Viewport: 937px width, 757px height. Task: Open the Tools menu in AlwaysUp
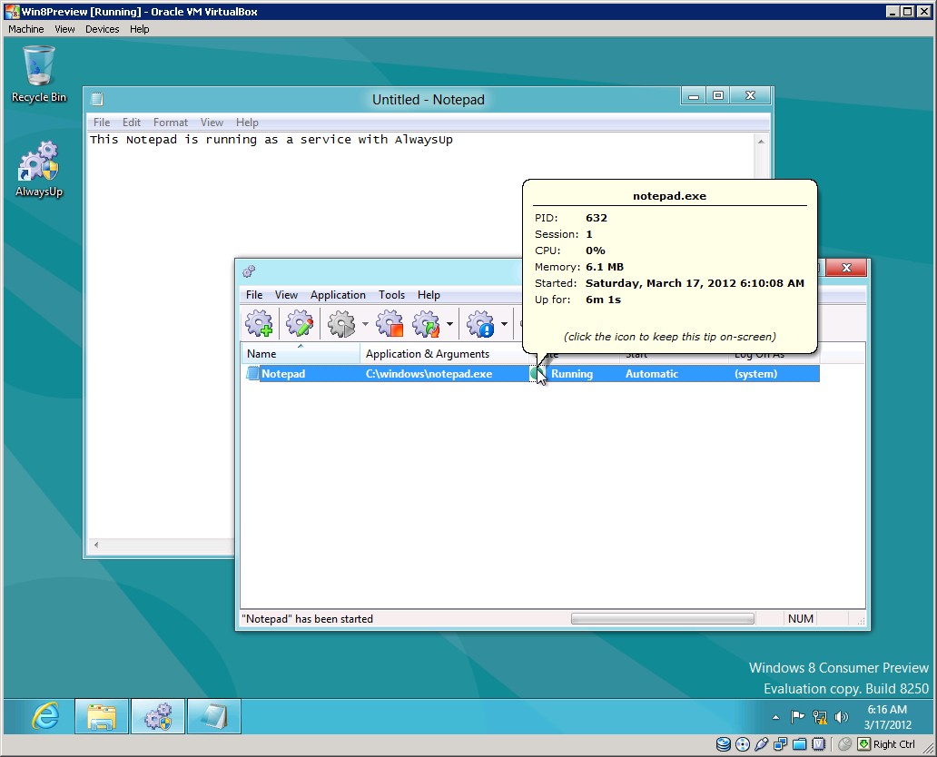point(391,295)
